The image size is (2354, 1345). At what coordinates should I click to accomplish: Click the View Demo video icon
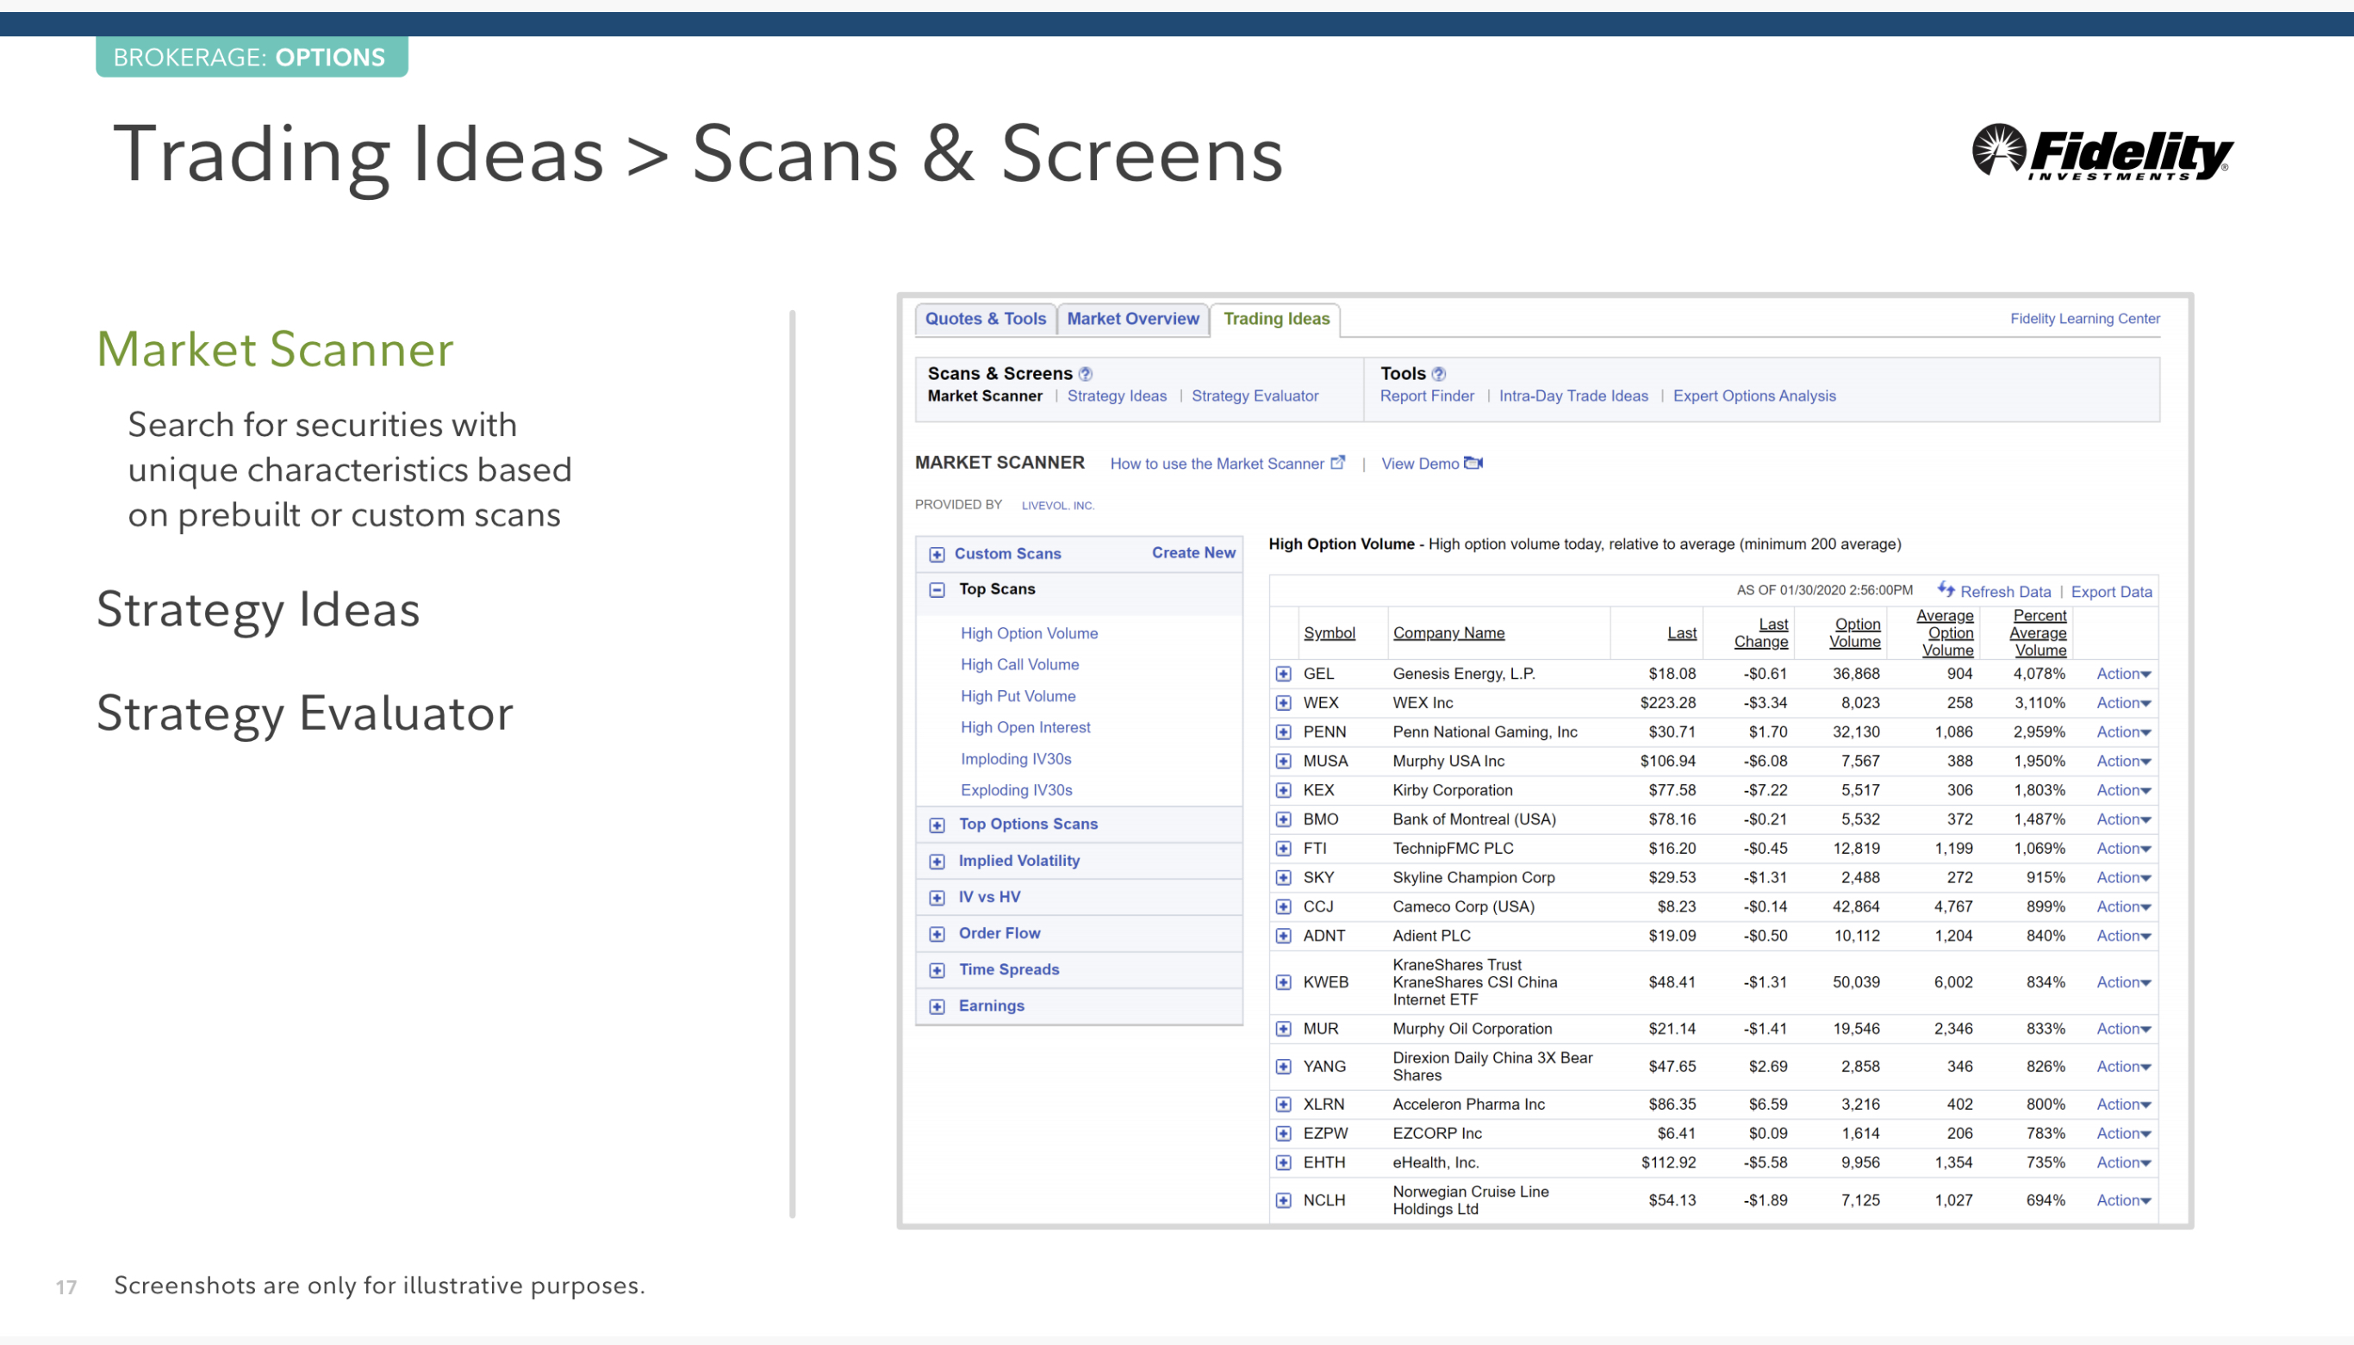click(x=1473, y=464)
